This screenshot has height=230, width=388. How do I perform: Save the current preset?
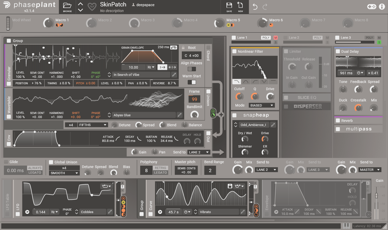229,7
